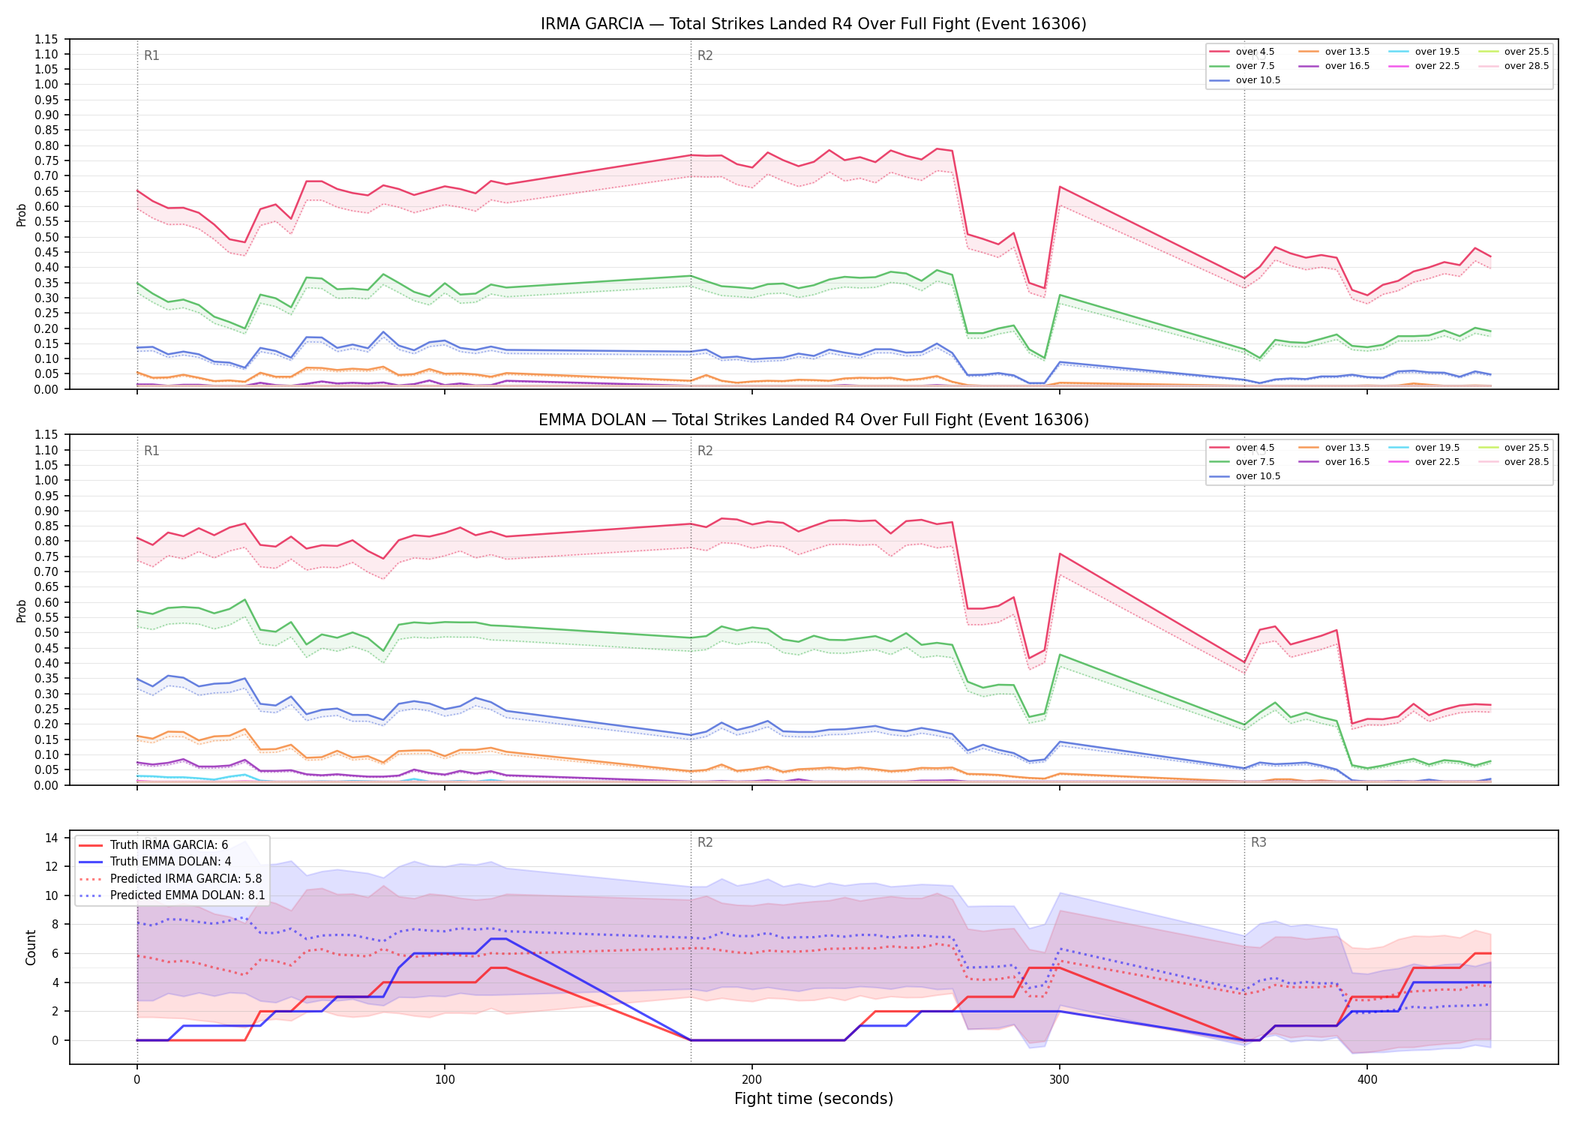Click 'over 4.5' line swatch in IRMA GARCIA legend
The width and height of the screenshot is (1575, 1125).
click(x=1220, y=52)
